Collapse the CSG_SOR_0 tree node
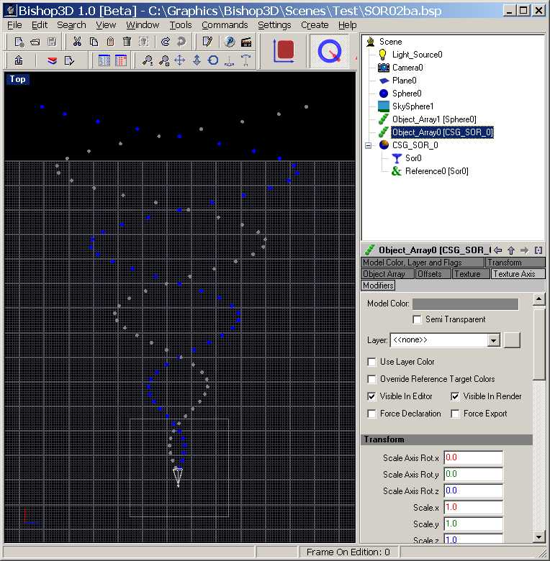The image size is (550, 561). point(369,145)
